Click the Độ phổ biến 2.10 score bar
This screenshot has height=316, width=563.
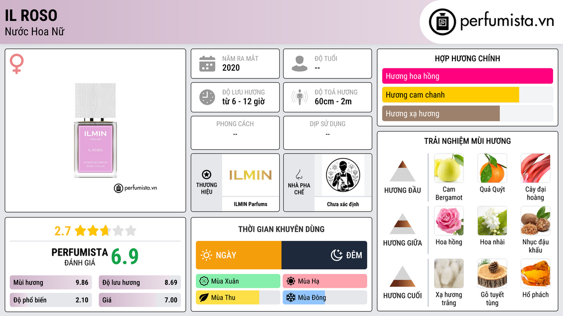point(51,300)
